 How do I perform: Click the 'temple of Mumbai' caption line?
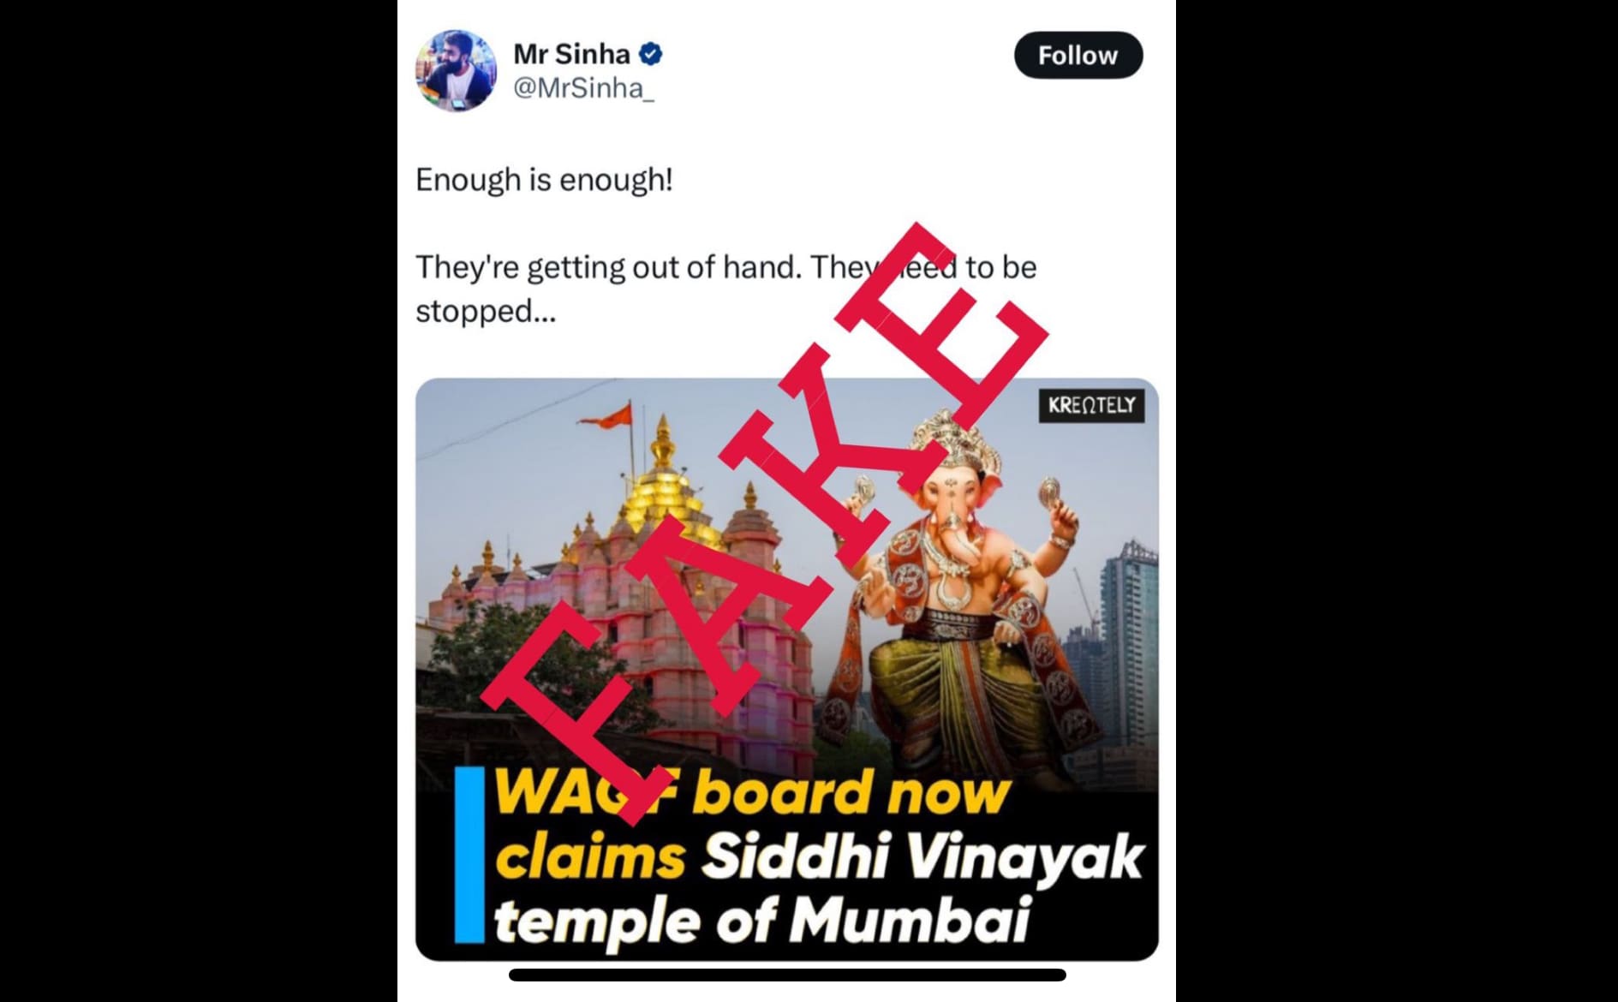coord(761,921)
